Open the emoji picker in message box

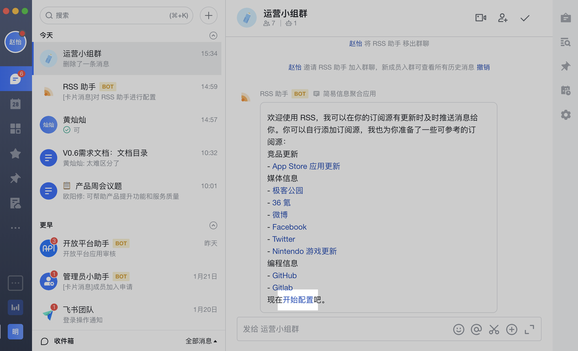[459, 329]
